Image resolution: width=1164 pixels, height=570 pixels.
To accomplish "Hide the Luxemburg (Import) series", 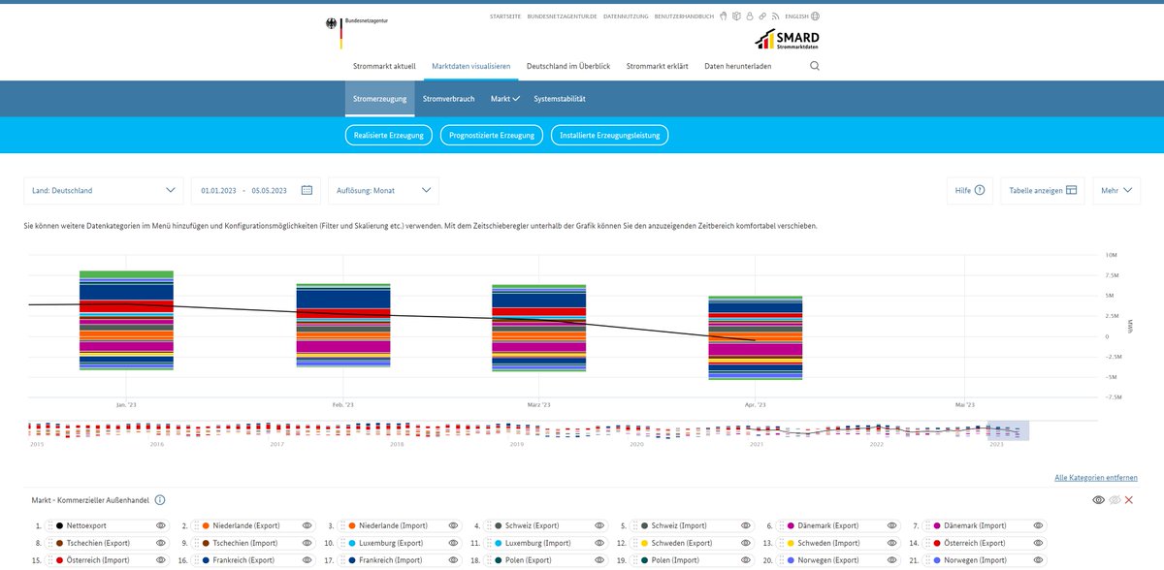I will [599, 543].
